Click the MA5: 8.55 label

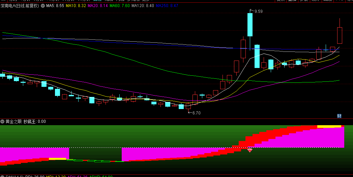55,6
